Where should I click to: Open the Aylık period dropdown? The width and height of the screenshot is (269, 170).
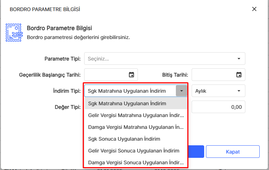[218, 91]
